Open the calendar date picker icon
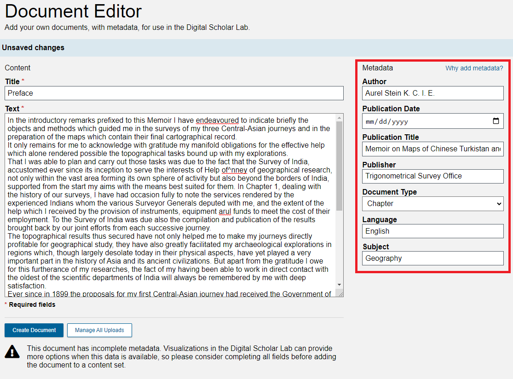This screenshot has width=513, height=379. point(496,121)
